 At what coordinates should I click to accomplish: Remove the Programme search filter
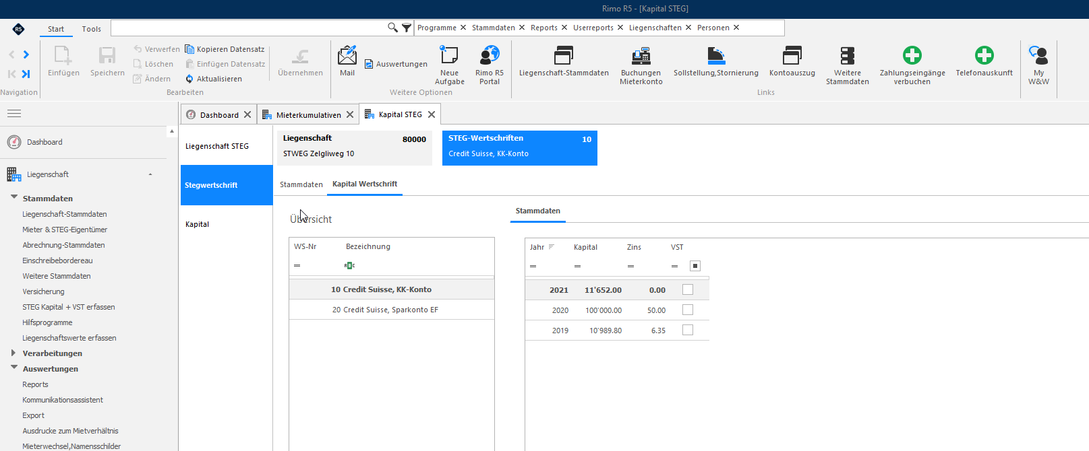click(x=463, y=28)
